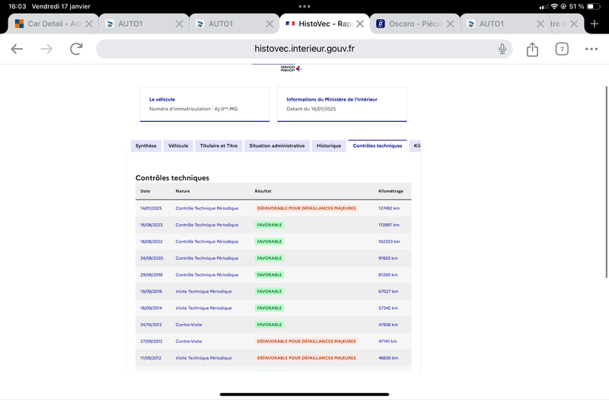This screenshot has height=400, width=609.
Task: Click the 57245 km value
Action: coord(388,309)
